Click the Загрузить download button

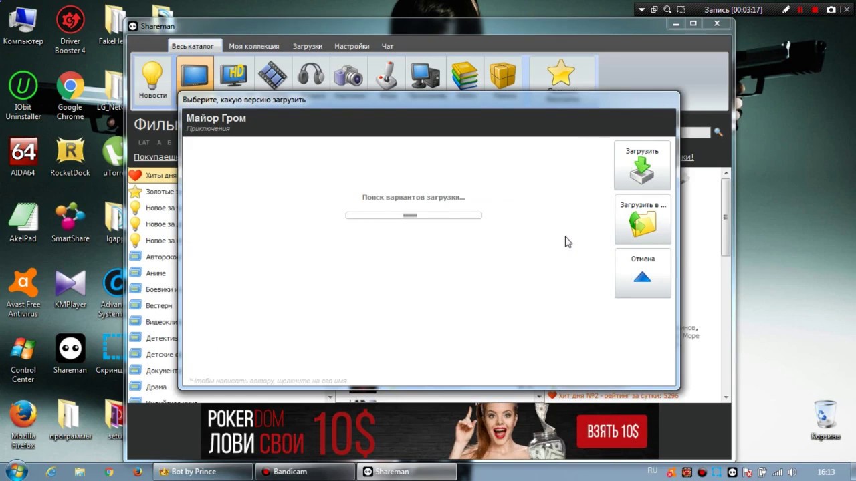[642, 165]
